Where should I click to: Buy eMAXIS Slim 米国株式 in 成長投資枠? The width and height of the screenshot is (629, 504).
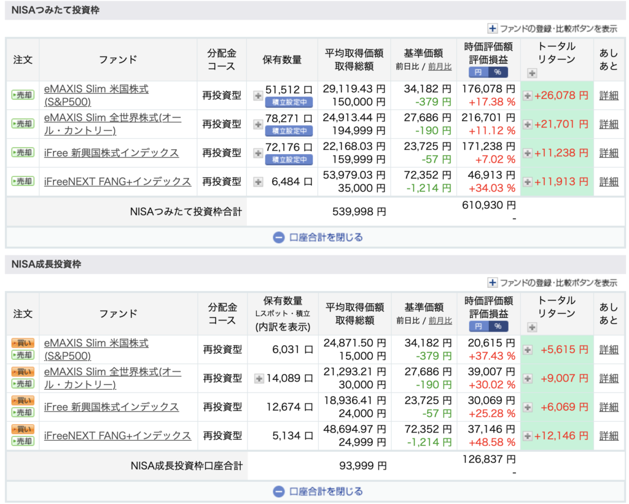click(23, 343)
